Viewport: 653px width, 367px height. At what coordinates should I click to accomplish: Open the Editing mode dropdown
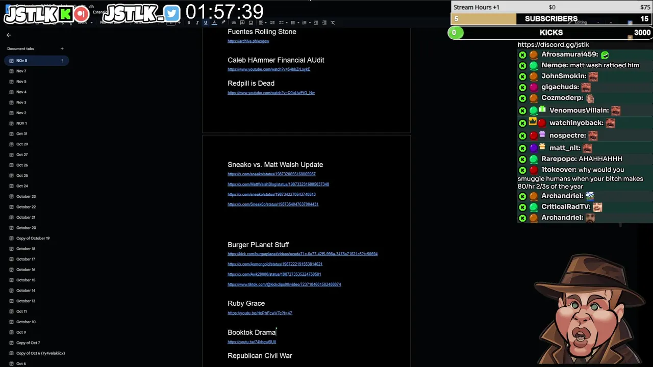pyautogui.click(x=584, y=22)
